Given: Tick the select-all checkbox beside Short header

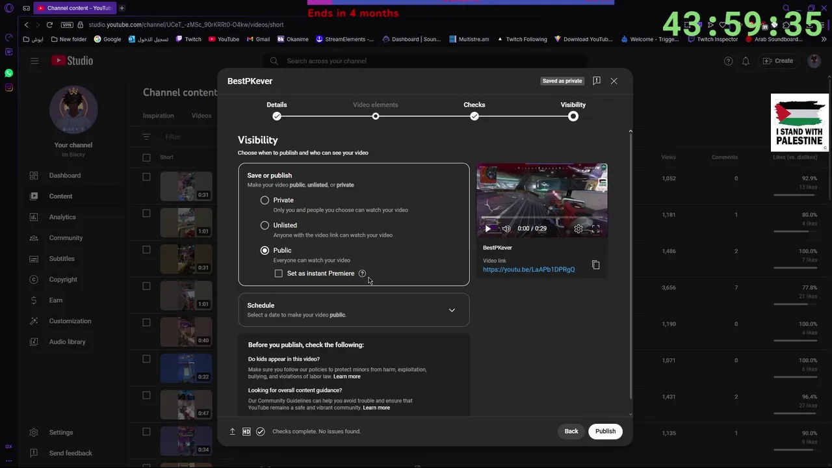Looking at the screenshot, I should coord(146,157).
